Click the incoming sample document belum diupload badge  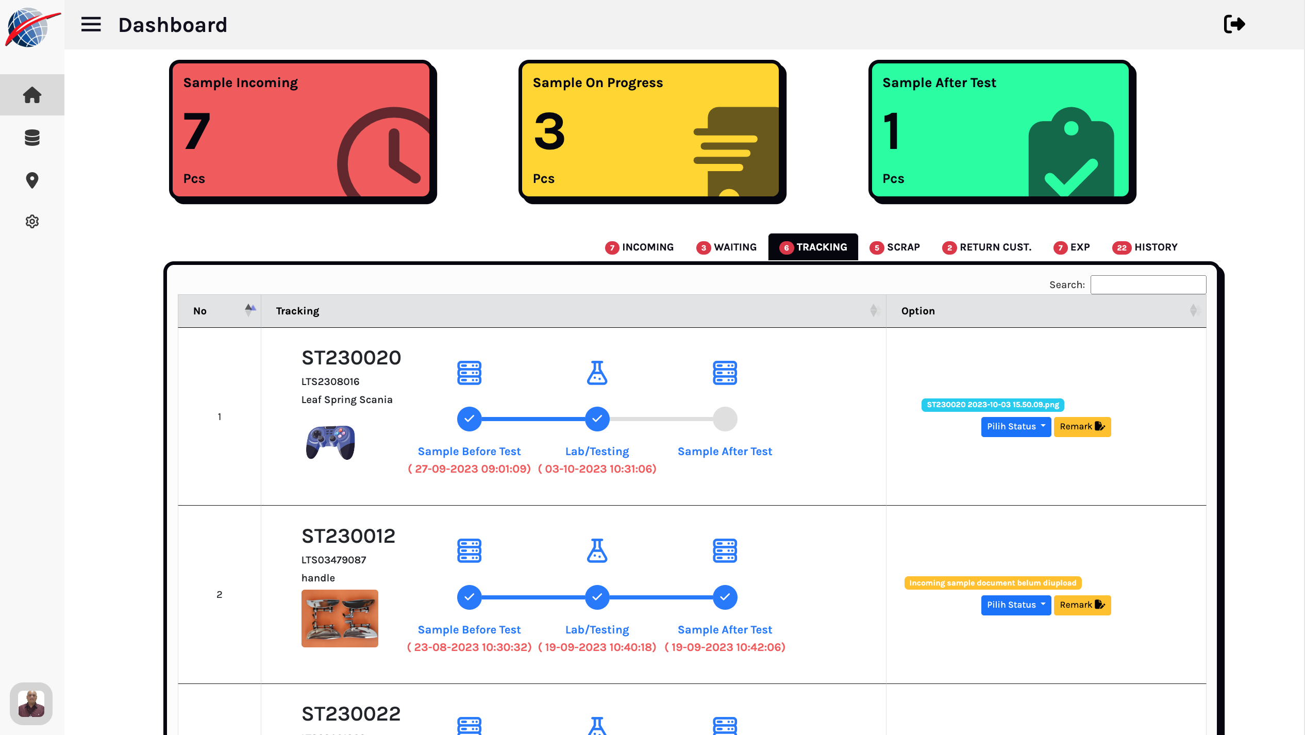click(993, 583)
